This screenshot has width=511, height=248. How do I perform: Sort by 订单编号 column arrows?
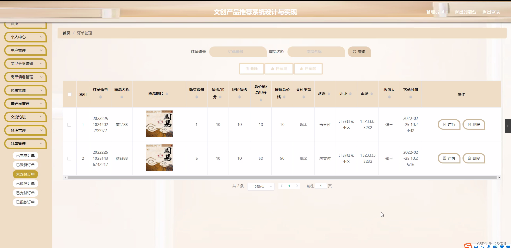coord(100,97)
